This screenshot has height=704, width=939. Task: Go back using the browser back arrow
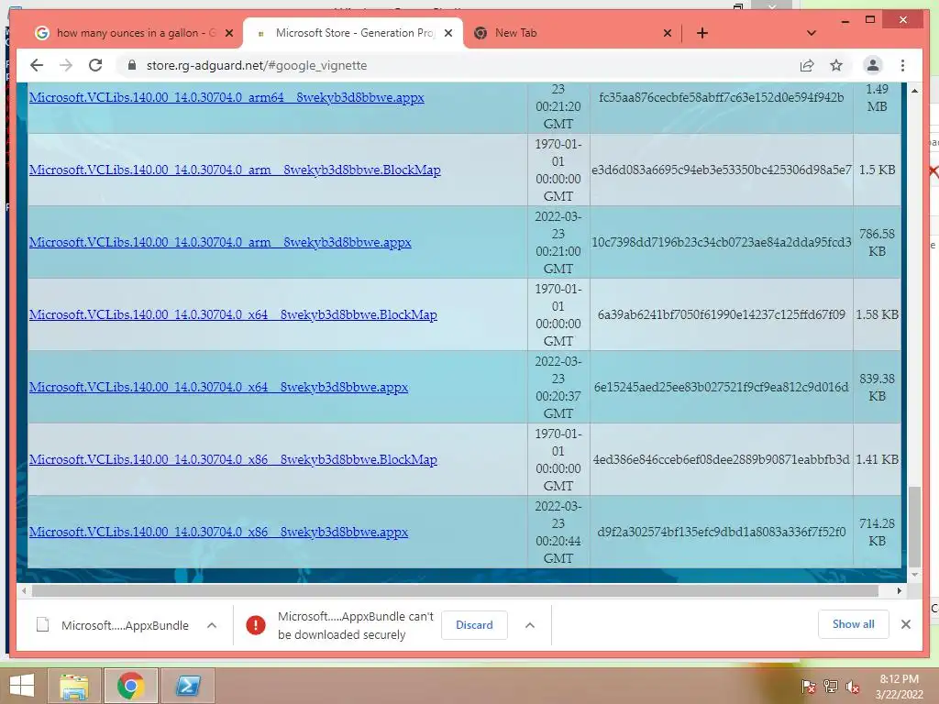[37, 65]
